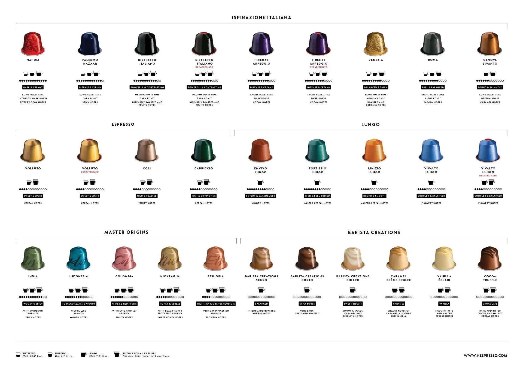Viewport: 523px width, 370px height.
Task: Click the red Napoli capsule image
Action: point(33,44)
